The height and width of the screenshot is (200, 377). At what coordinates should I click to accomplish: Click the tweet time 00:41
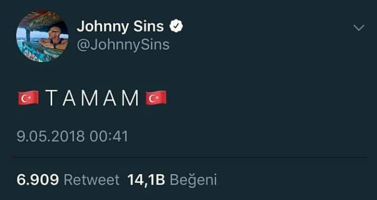point(109,136)
